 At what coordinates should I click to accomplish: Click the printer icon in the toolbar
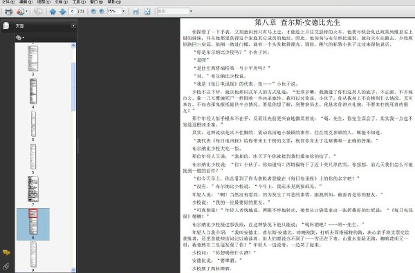[9, 11]
